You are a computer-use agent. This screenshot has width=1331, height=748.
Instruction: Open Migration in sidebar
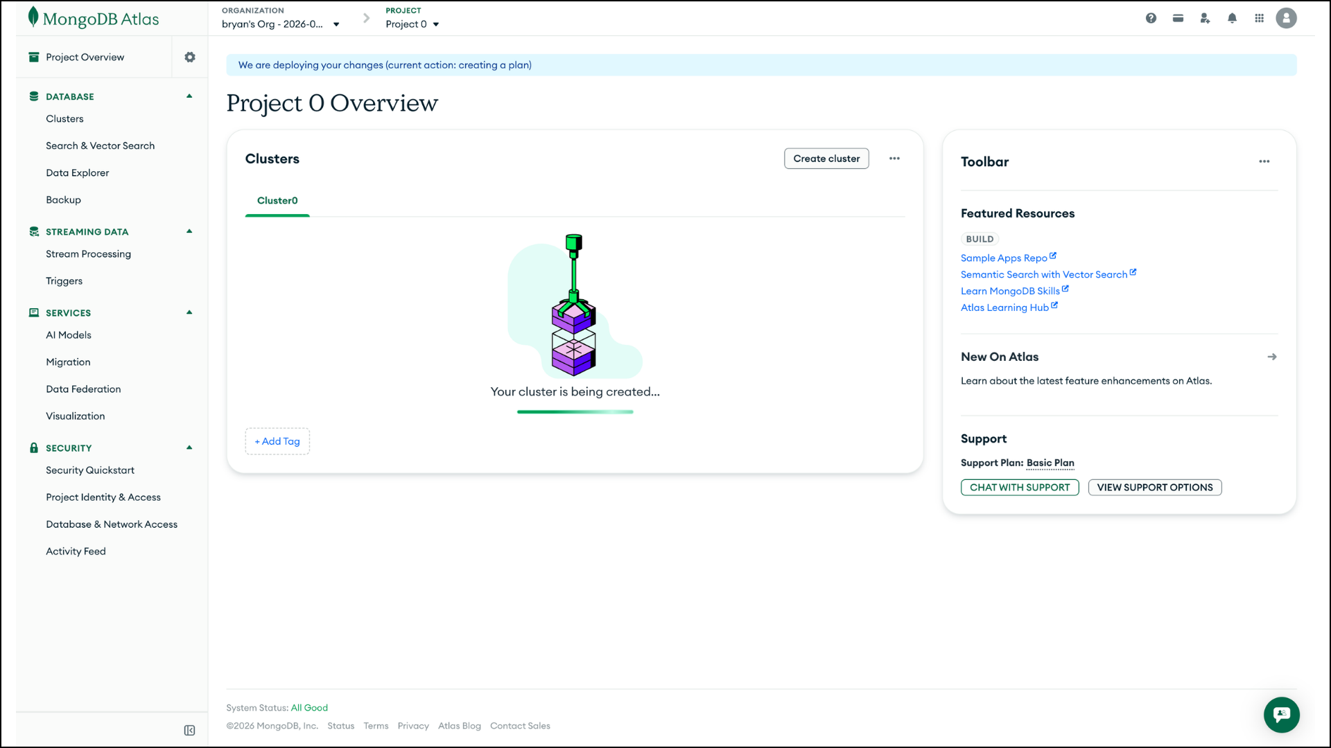[68, 362]
